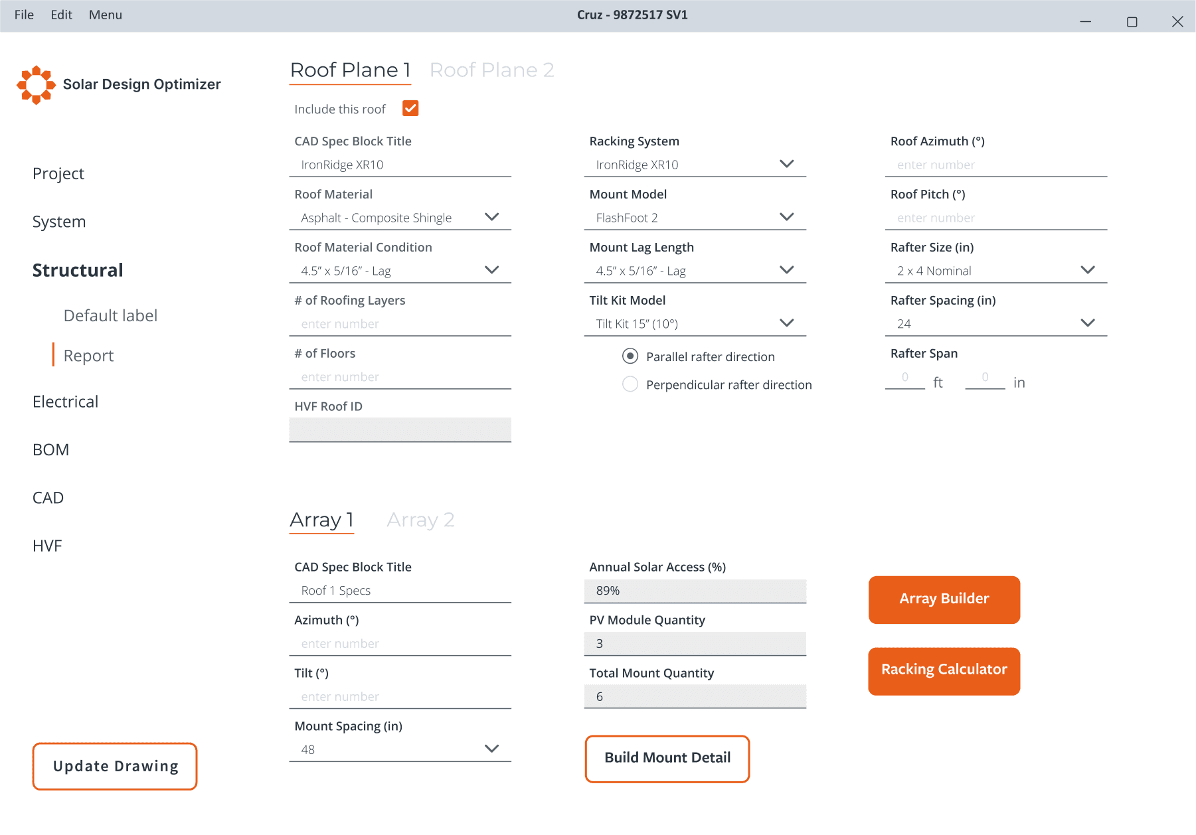Open the Menu item in menu bar
The width and height of the screenshot is (1196, 835).
tap(106, 15)
